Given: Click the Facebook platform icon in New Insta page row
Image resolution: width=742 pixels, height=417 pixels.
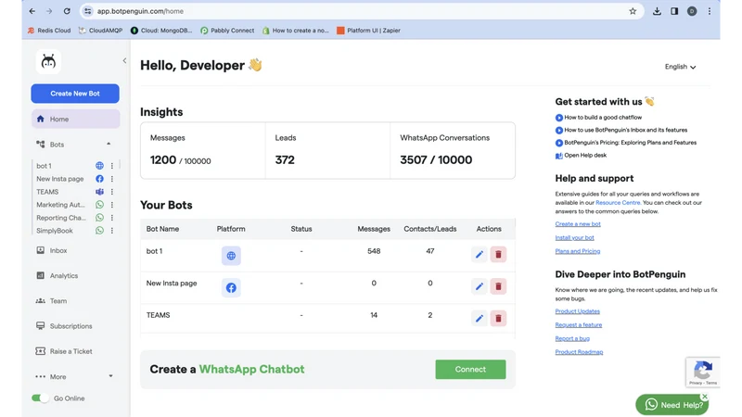Looking at the screenshot, I should tap(231, 287).
